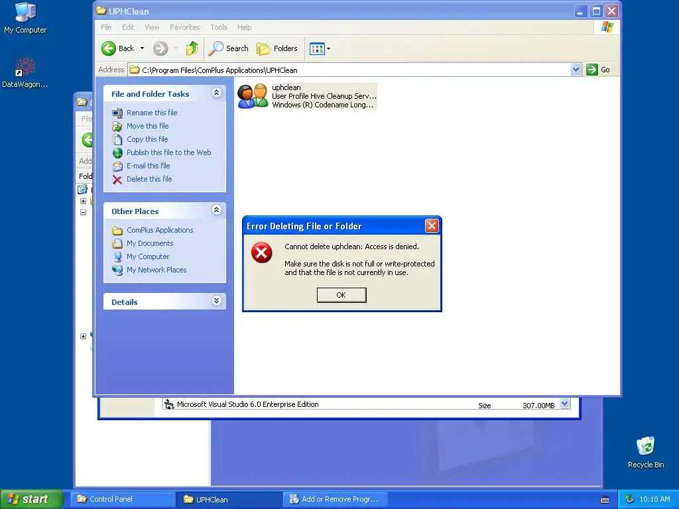Viewport: 679px width, 509px height.
Task: Click the address bar path field
Action: point(349,70)
